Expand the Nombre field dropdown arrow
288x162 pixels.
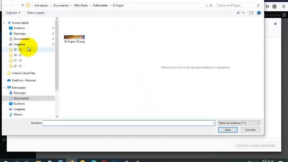coord(213,123)
